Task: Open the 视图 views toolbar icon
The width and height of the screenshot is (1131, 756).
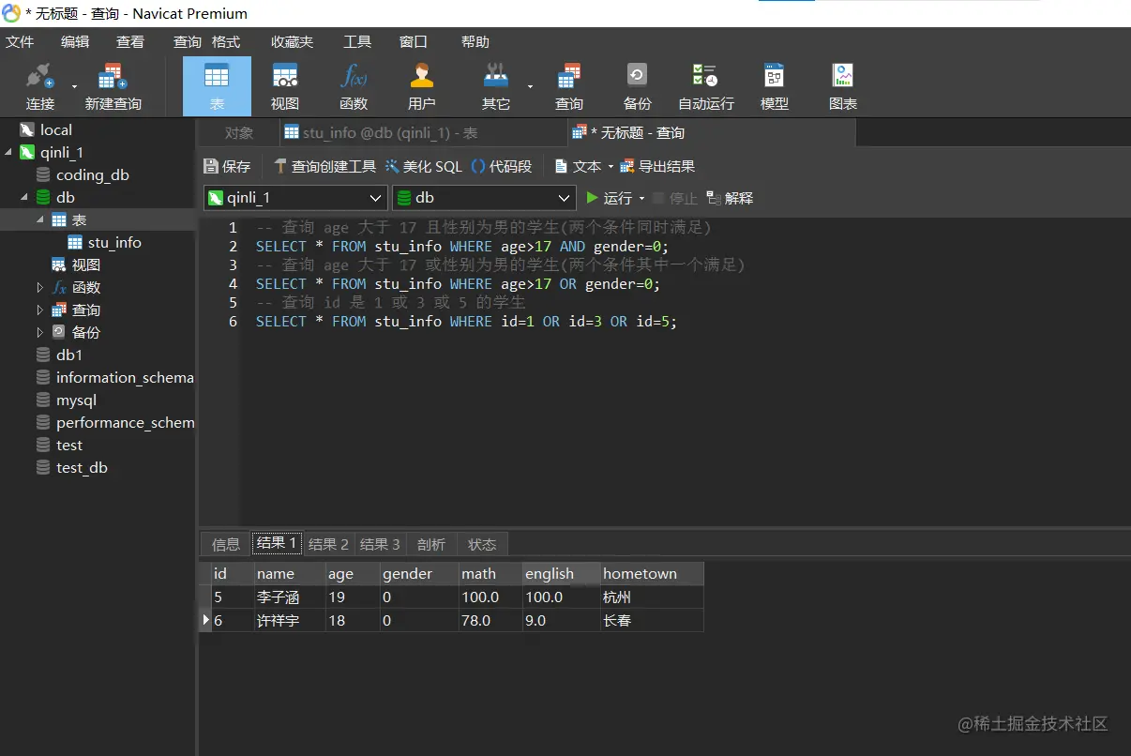Action: point(285,86)
